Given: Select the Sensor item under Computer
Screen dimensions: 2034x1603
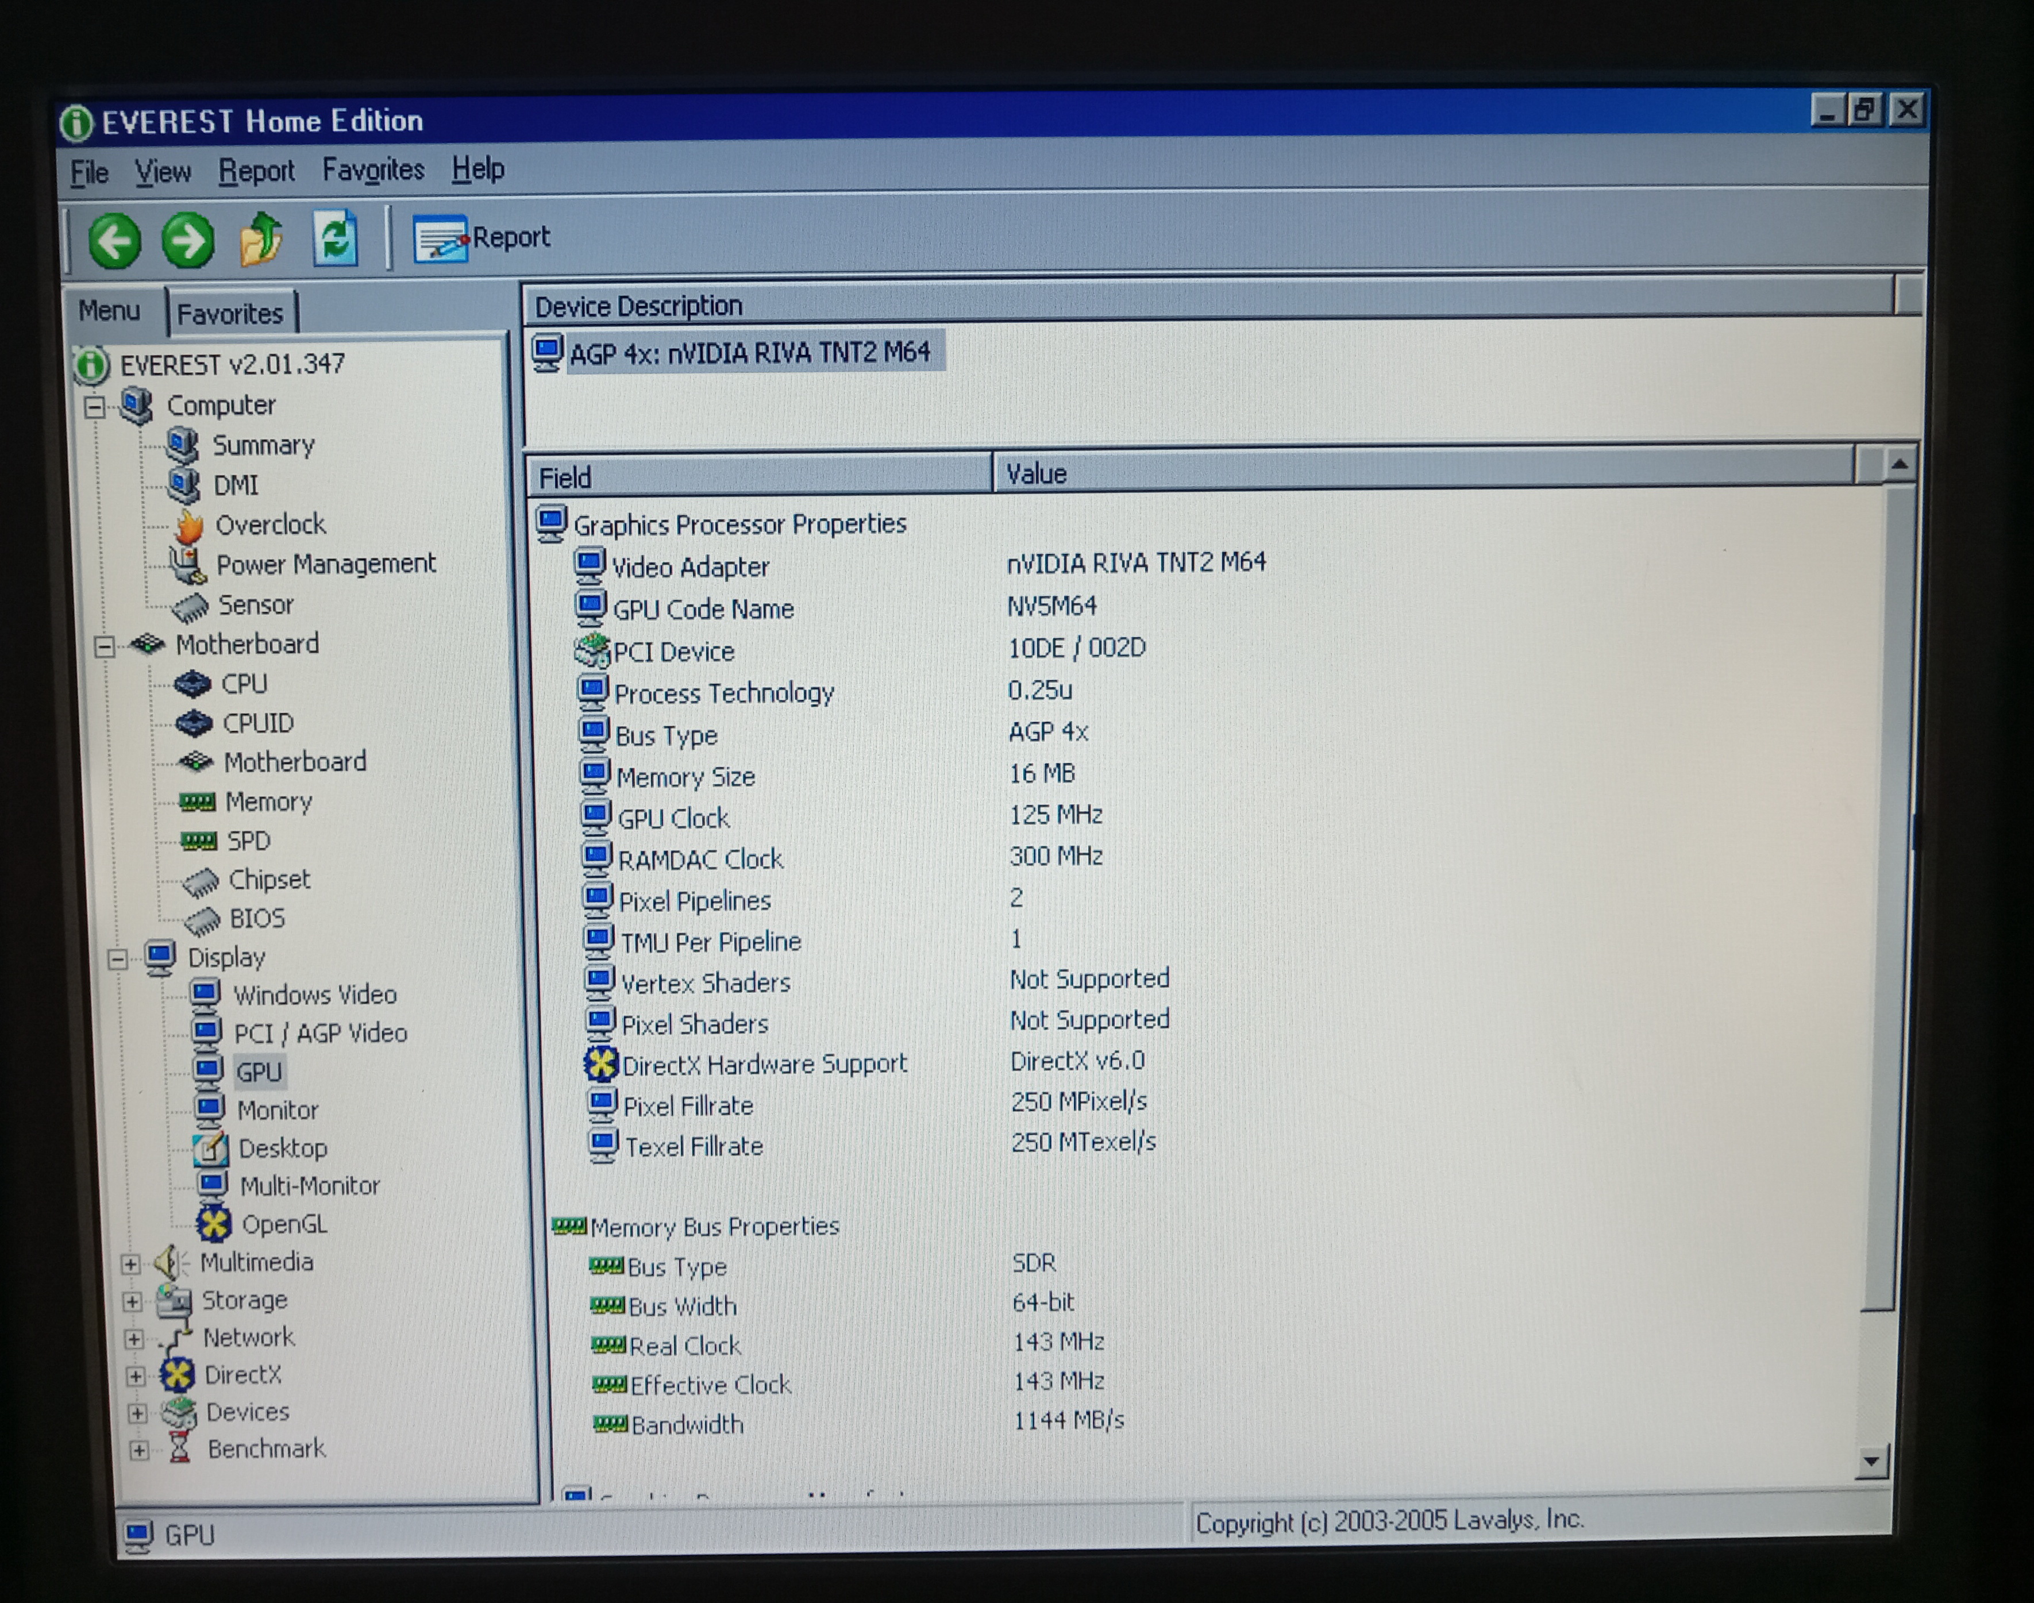Looking at the screenshot, I should point(255,606).
